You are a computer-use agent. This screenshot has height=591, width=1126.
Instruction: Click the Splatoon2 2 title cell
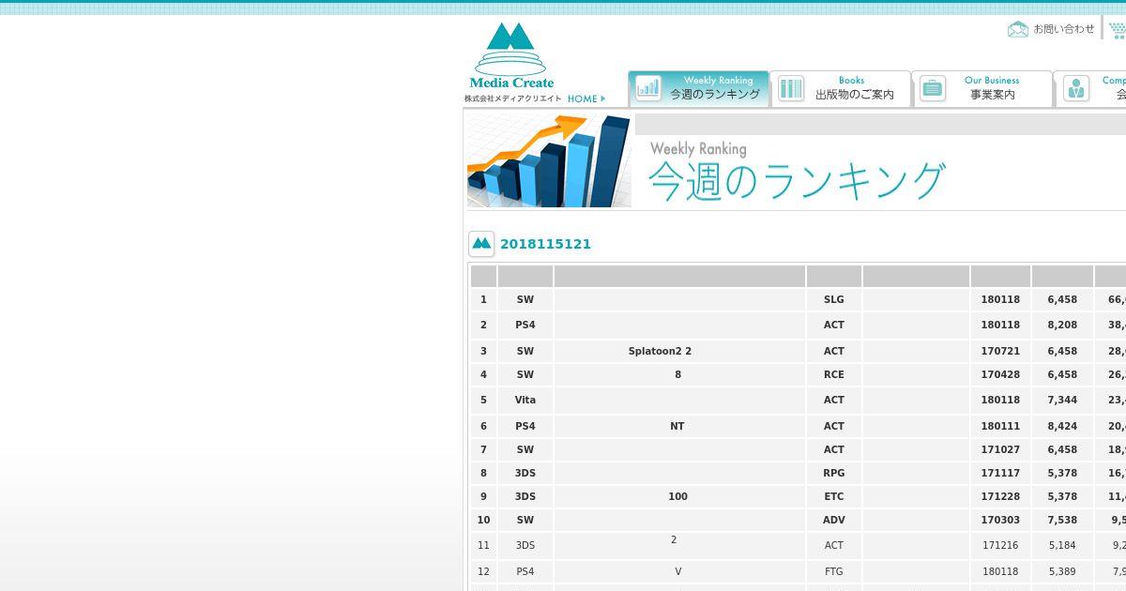tap(679, 351)
